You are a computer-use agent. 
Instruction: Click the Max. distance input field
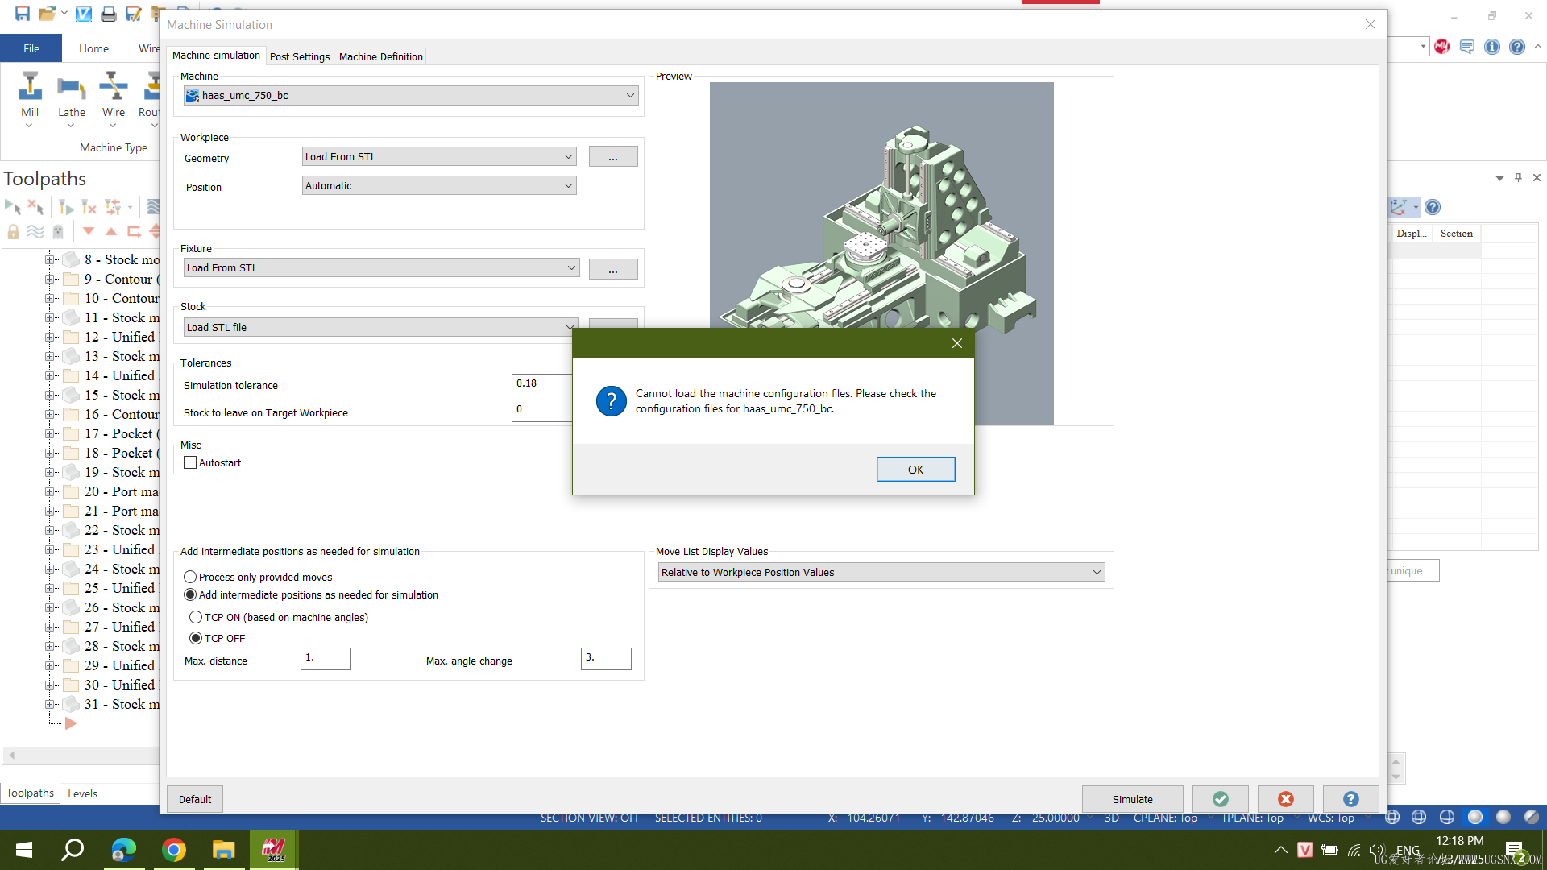click(x=326, y=659)
